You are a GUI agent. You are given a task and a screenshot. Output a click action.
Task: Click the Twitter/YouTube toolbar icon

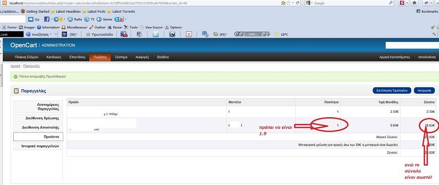[x=119, y=20]
